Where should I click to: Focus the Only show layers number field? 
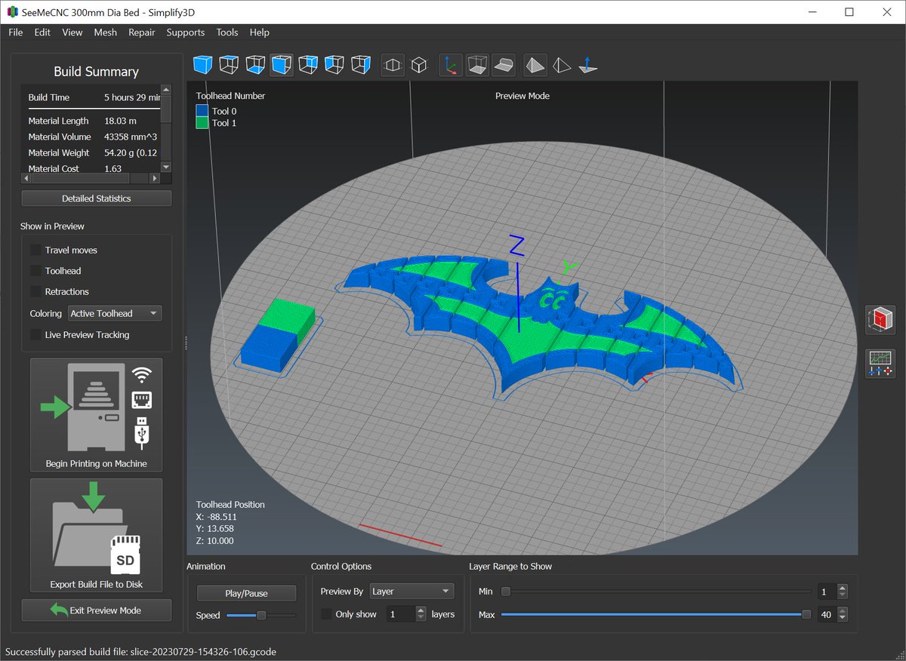tap(401, 614)
